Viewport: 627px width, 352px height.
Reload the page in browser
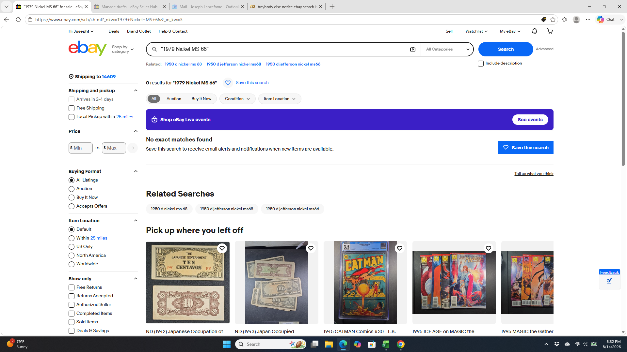[x=18, y=20]
